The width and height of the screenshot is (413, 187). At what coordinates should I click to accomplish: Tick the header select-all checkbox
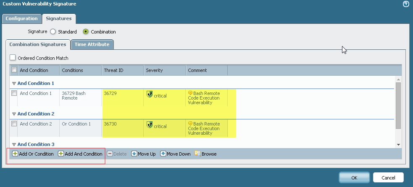coord(14,70)
